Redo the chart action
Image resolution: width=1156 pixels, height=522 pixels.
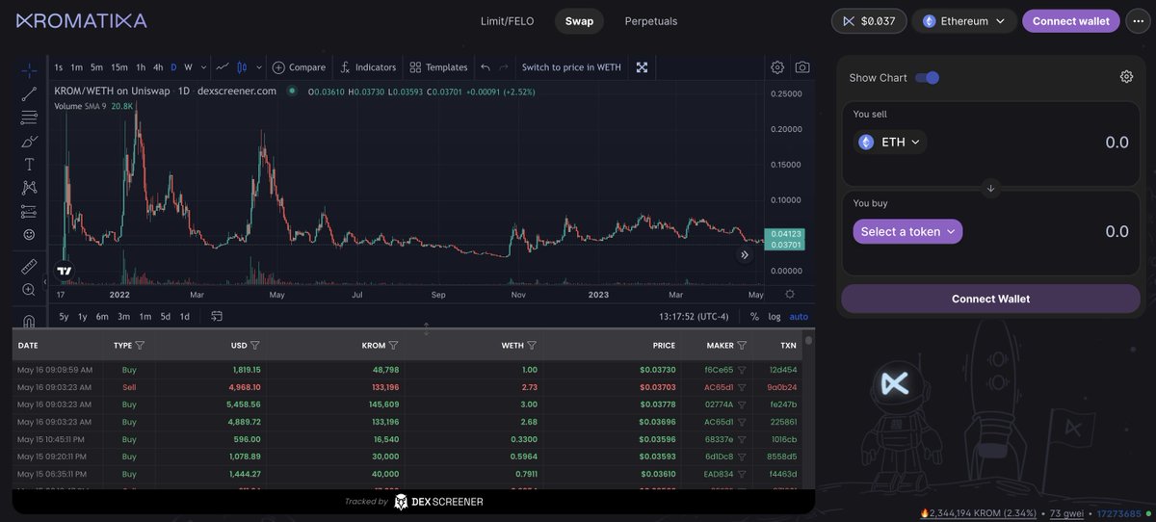tap(503, 67)
